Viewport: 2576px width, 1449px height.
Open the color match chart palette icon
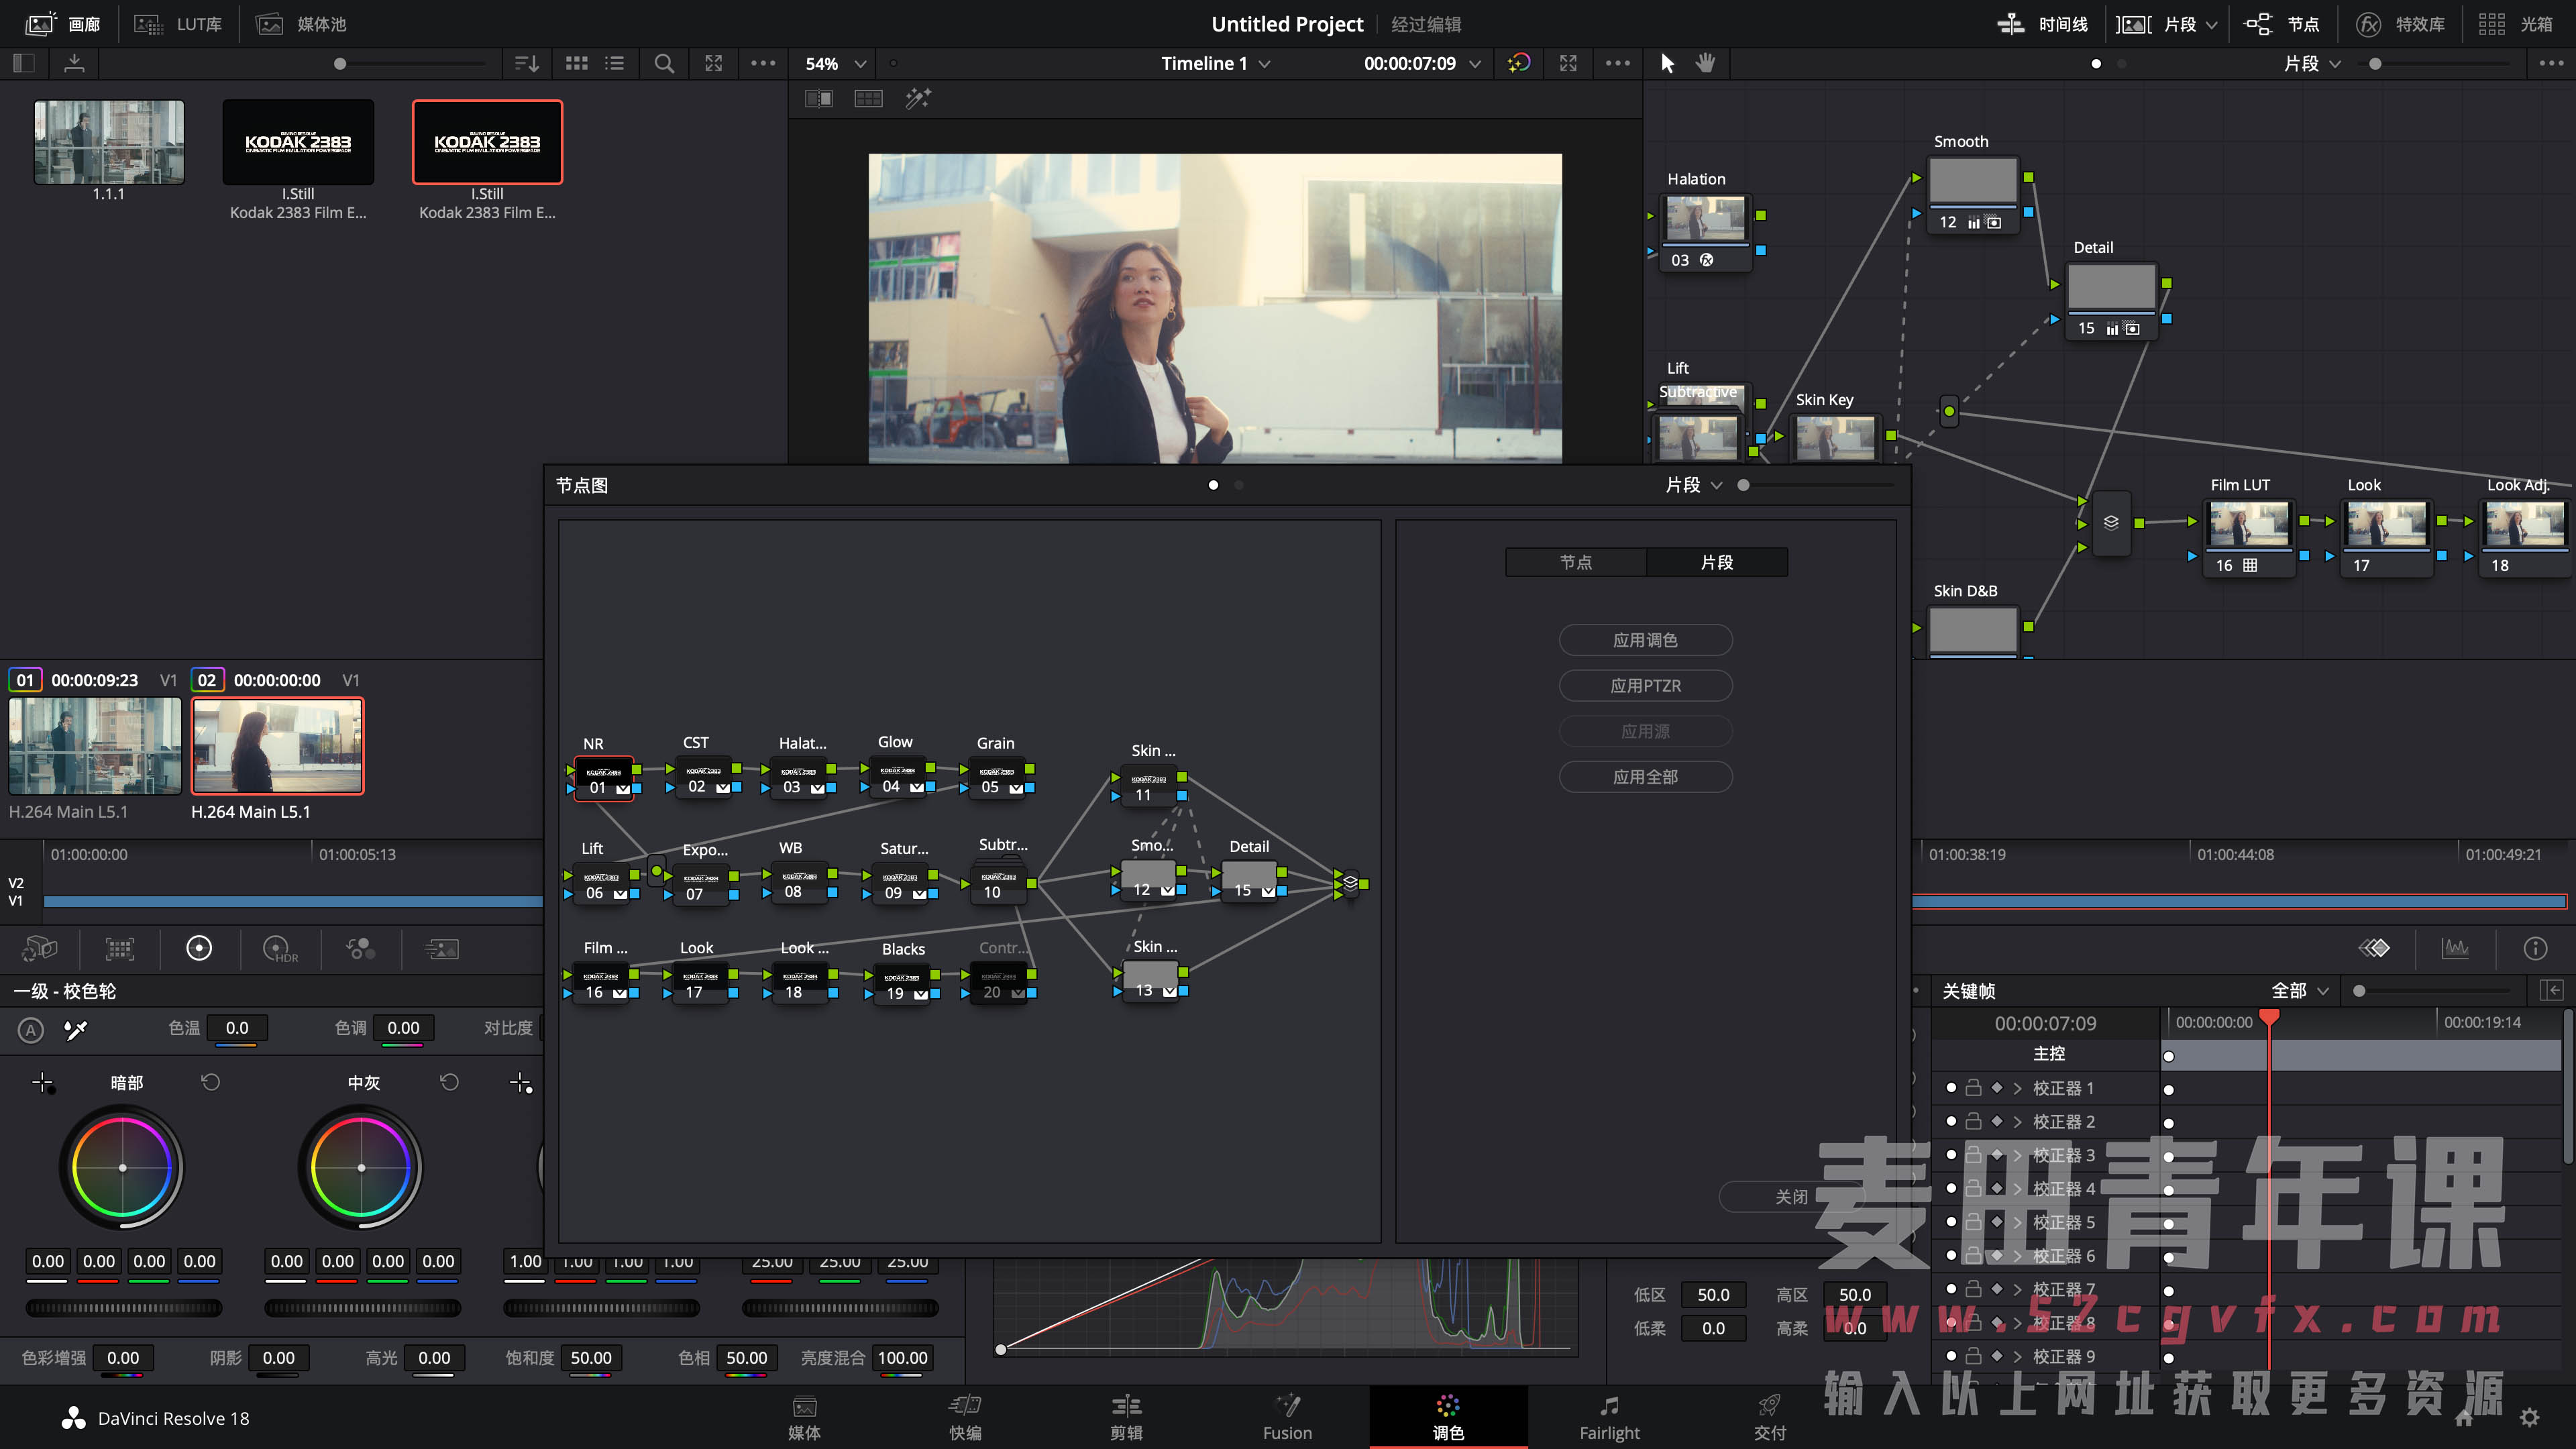[120, 948]
